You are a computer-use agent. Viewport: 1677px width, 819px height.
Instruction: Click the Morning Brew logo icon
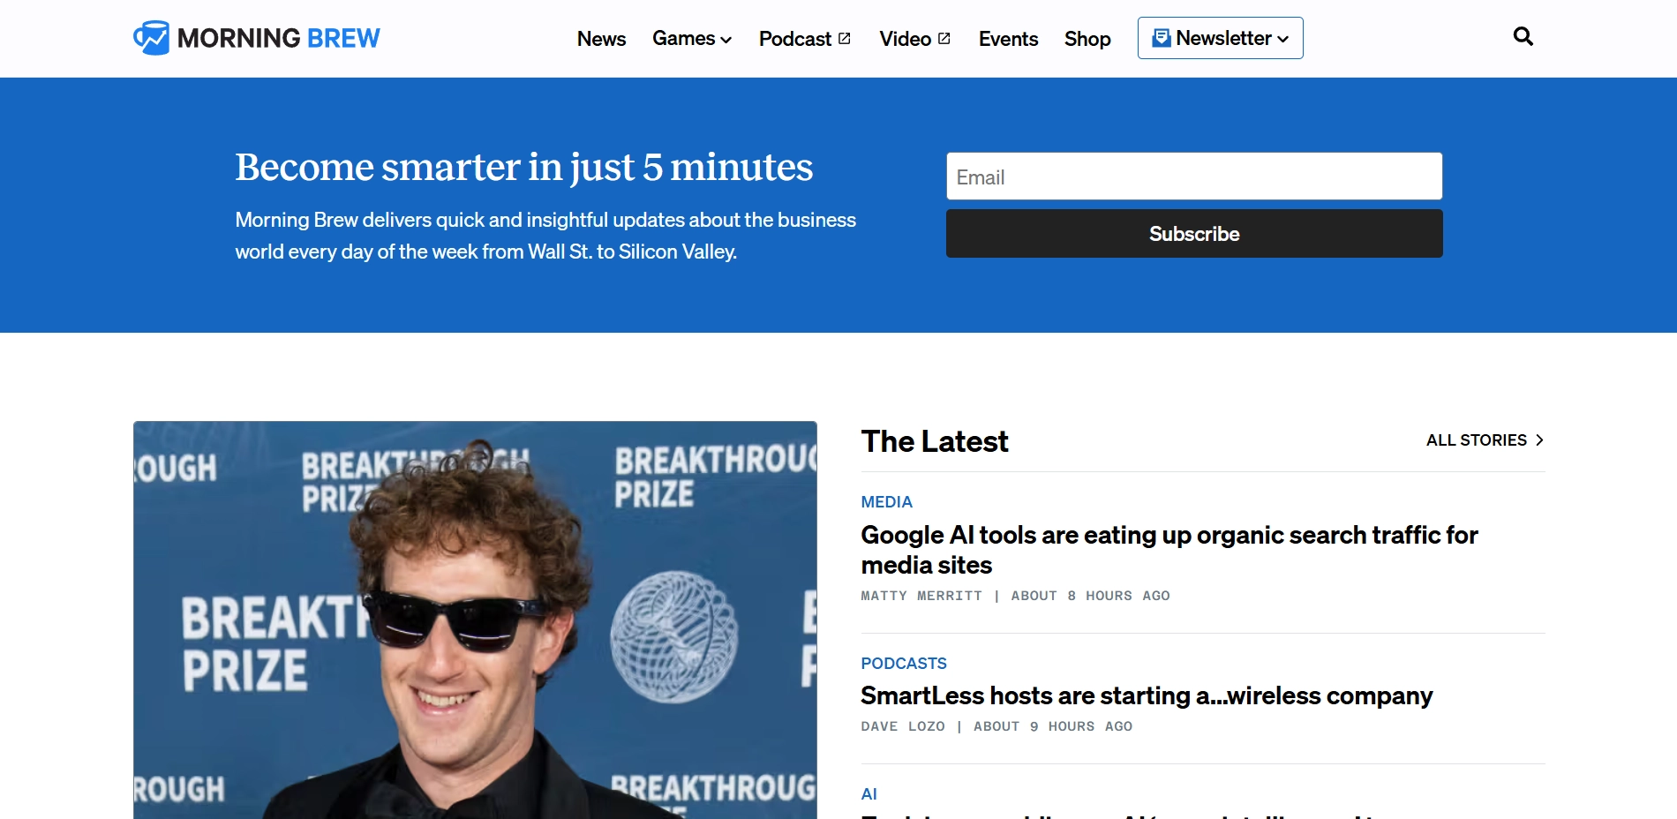coord(151,38)
